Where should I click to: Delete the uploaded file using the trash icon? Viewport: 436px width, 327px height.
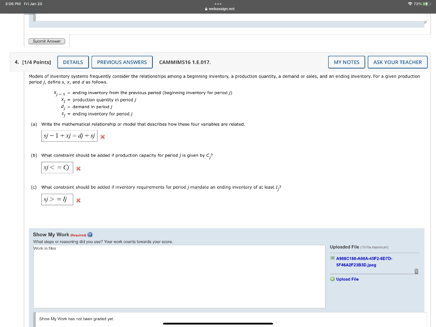click(416, 271)
